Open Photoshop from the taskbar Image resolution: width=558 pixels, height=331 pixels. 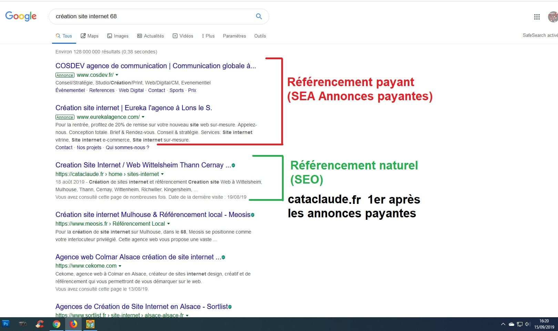(x=6, y=324)
